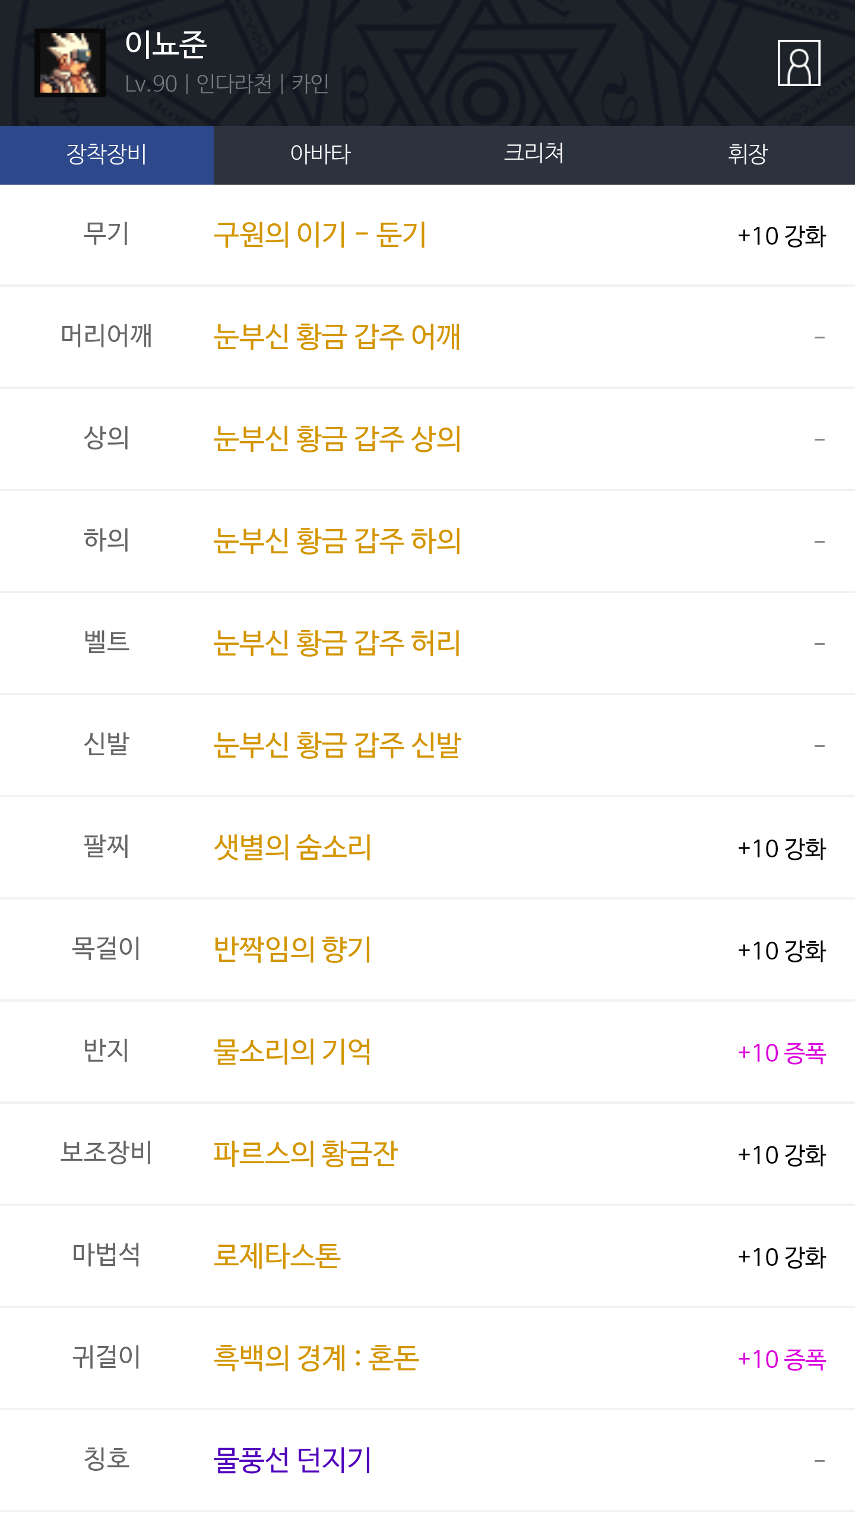View bracelet item 샛별의 숨소리

click(292, 847)
